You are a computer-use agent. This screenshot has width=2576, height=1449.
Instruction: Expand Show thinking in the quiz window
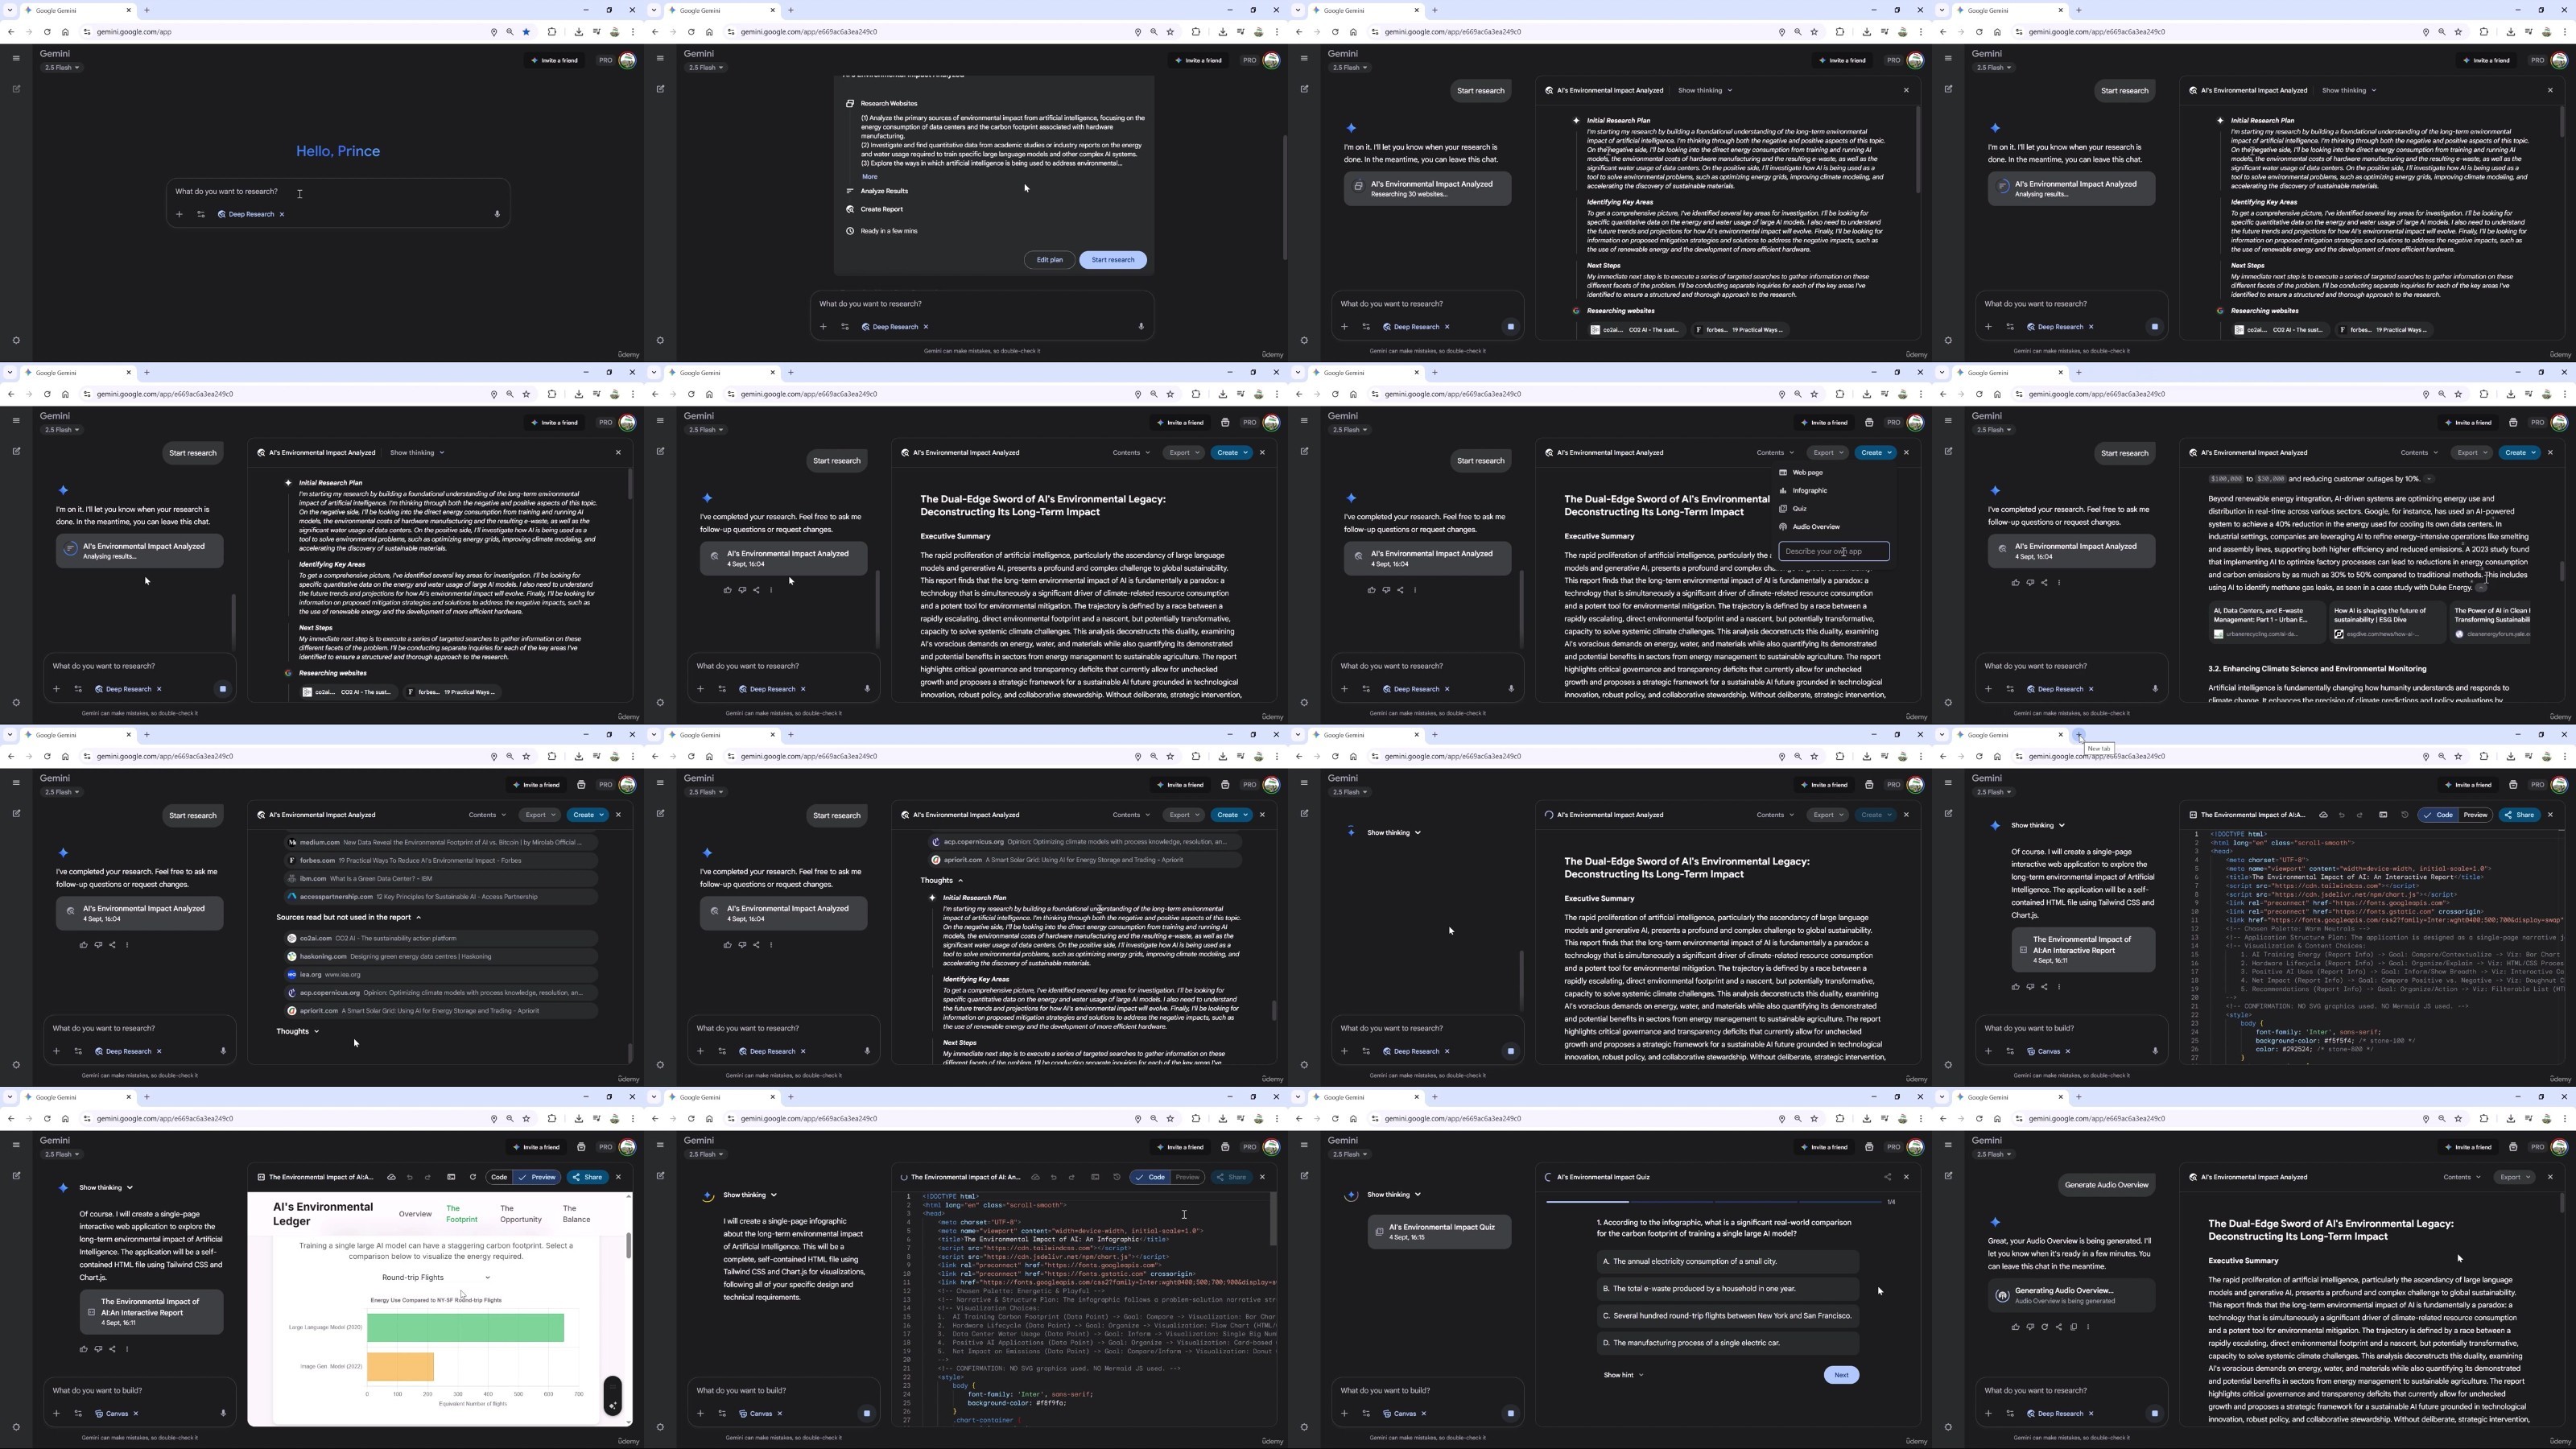click(1394, 1195)
